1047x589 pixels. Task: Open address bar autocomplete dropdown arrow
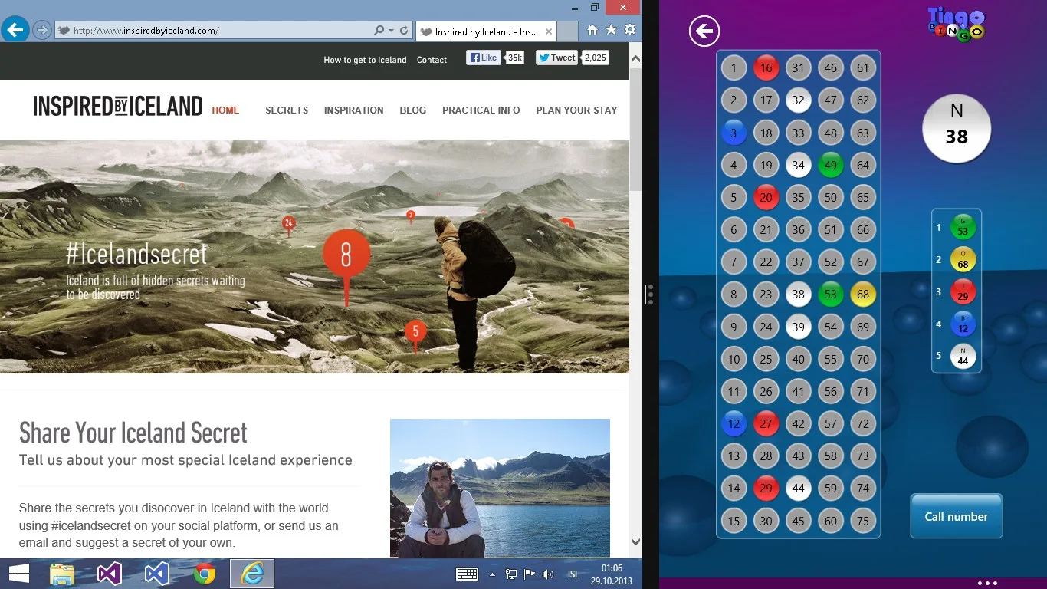pyautogui.click(x=392, y=31)
